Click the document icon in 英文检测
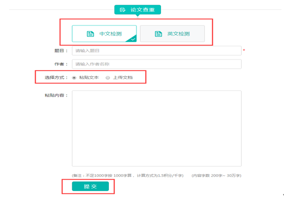Image resolution: width=284 pixels, height=198 pixels. click(158, 34)
